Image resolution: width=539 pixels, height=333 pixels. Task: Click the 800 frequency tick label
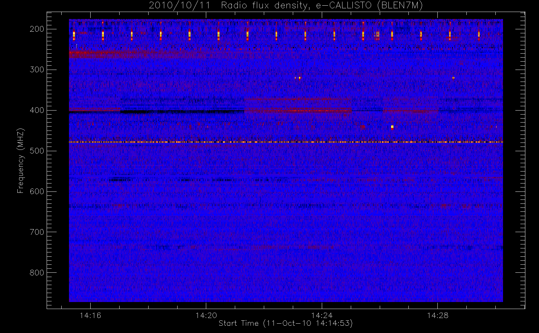(x=37, y=273)
